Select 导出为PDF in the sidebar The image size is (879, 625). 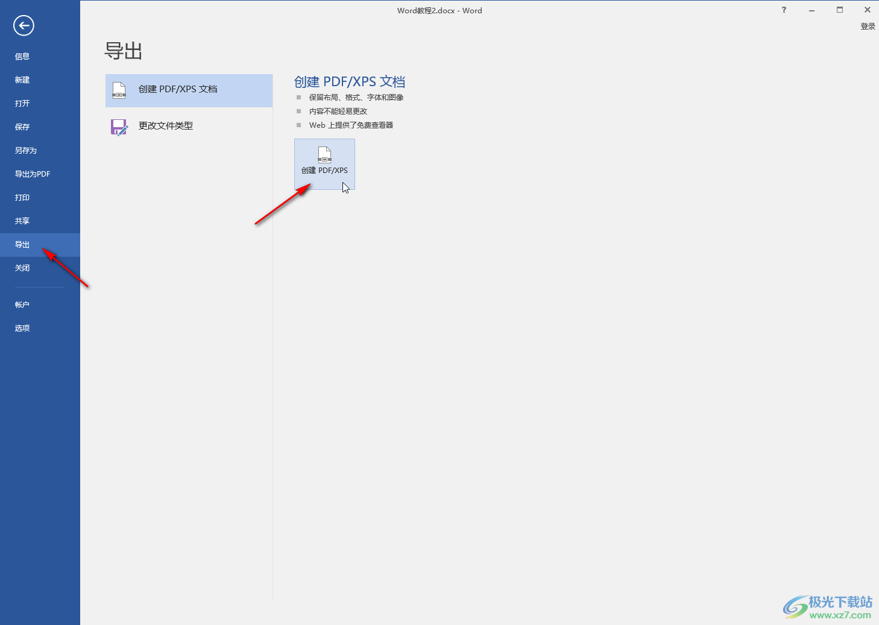point(40,174)
